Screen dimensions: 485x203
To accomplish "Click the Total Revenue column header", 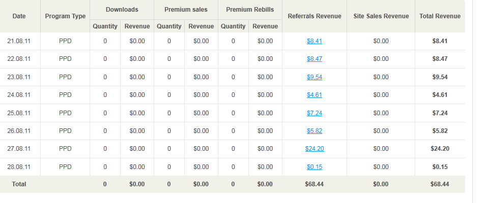I will pos(440,16).
